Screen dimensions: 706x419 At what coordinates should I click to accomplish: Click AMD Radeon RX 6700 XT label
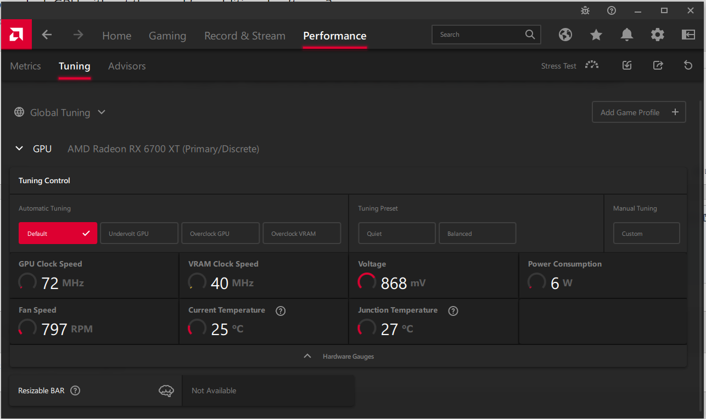pos(163,149)
